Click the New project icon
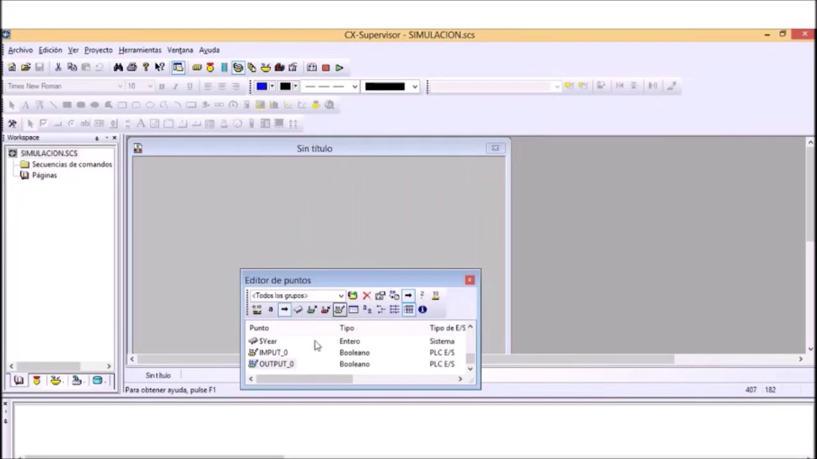This screenshot has height=459, width=817. click(12, 68)
